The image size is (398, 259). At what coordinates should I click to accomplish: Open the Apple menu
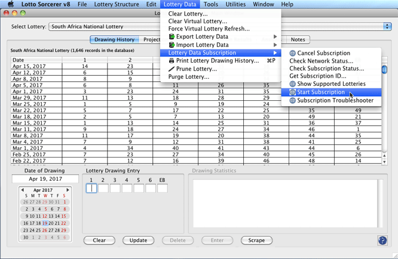[x=11, y=4]
